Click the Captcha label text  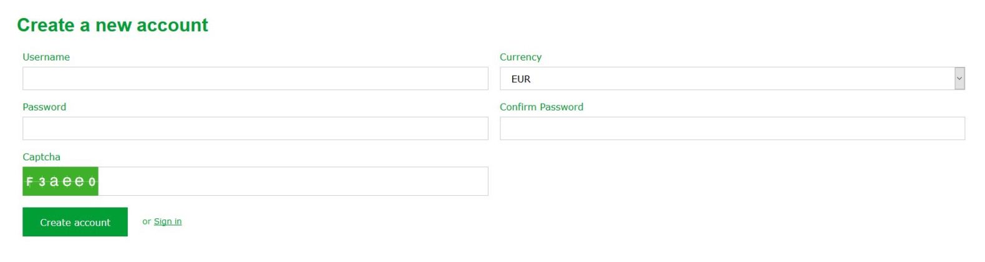[x=42, y=157]
